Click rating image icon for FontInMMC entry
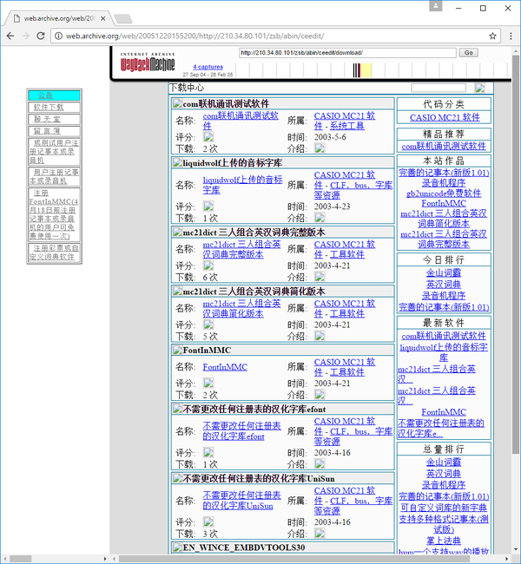The width and height of the screenshot is (521, 564). [x=208, y=383]
